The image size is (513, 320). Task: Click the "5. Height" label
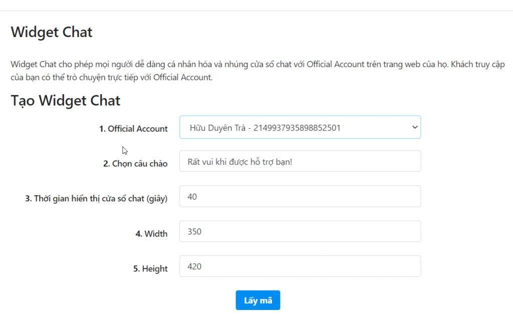pyautogui.click(x=150, y=268)
